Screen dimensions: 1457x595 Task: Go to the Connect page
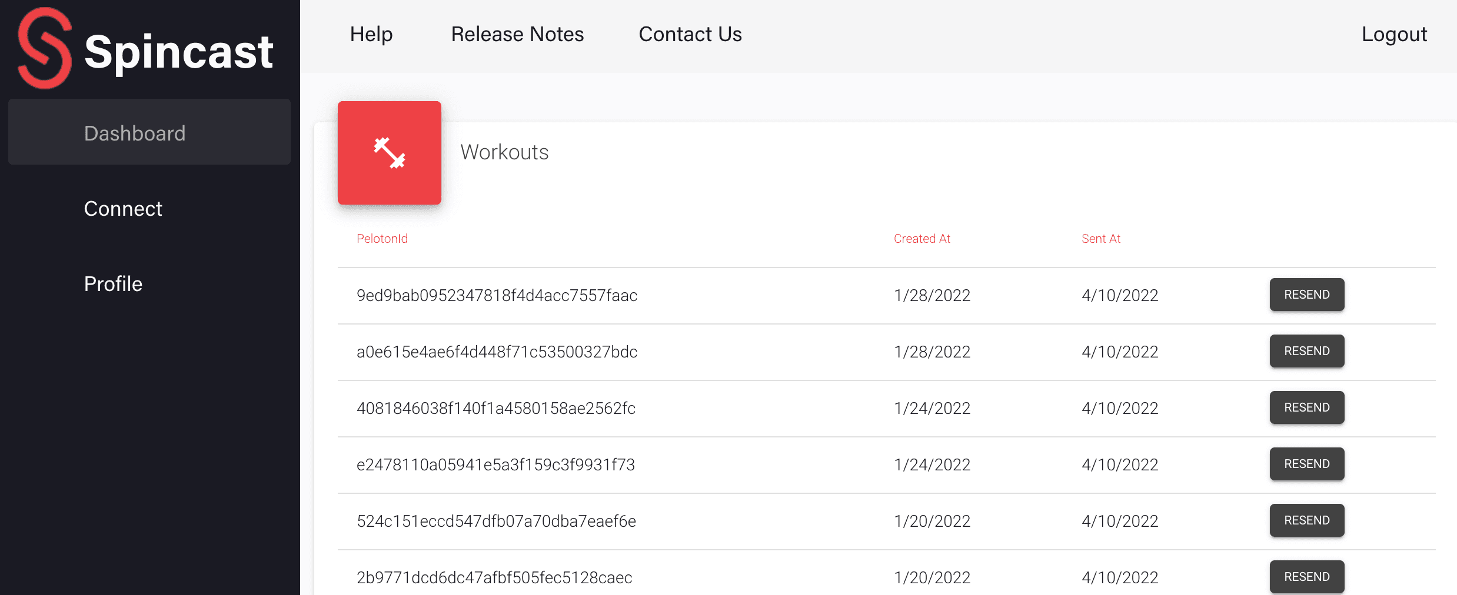pos(123,209)
